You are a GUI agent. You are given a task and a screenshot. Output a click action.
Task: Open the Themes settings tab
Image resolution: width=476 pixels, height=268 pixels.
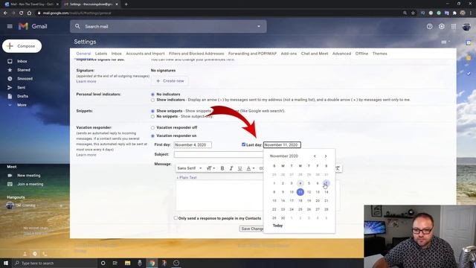pyautogui.click(x=380, y=54)
